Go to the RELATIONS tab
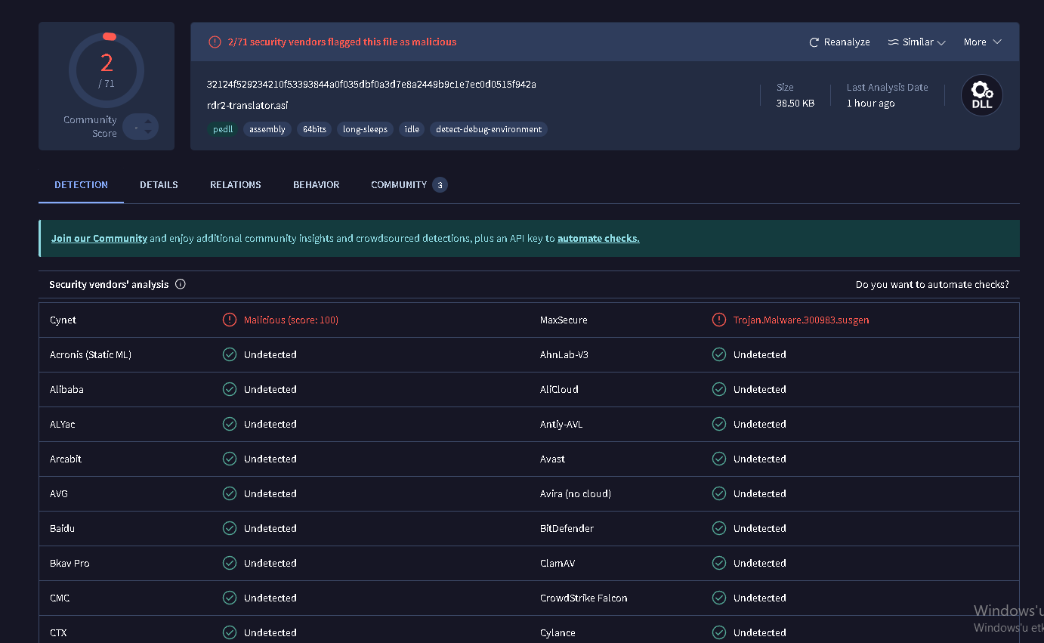This screenshot has height=643, width=1044. (236, 184)
